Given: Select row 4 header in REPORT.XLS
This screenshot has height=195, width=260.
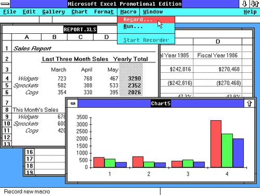Looking at the screenshot, I should click(x=7, y=79).
